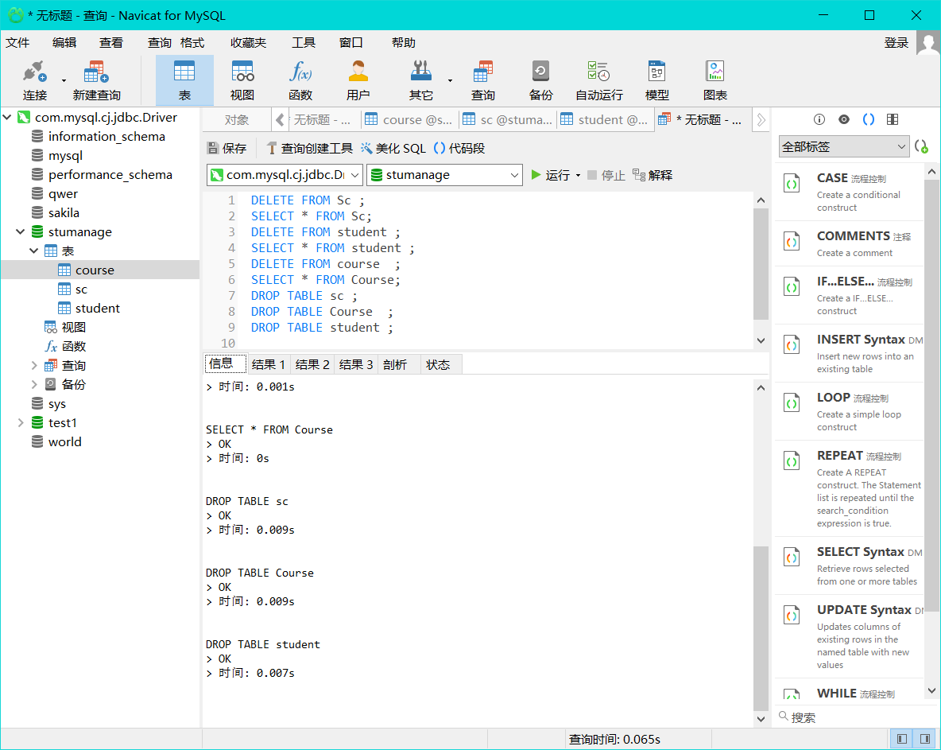
Task: Click the layout columns icon in right panel
Action: pos(893,119)
